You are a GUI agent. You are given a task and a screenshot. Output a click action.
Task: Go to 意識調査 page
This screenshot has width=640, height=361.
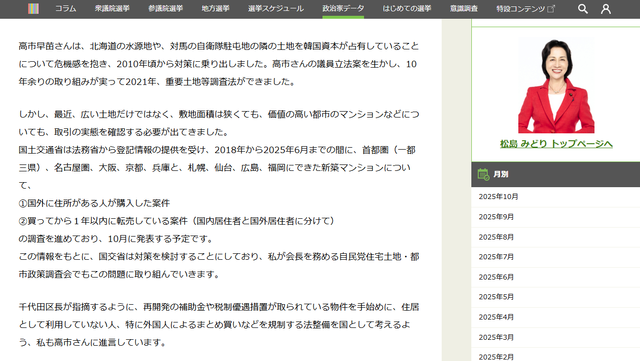point(464,8)
